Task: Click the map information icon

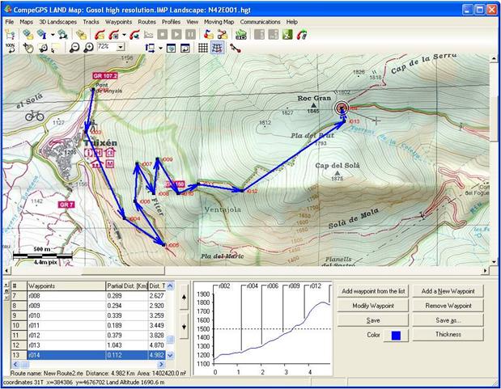Action: [x=42, y=34]
